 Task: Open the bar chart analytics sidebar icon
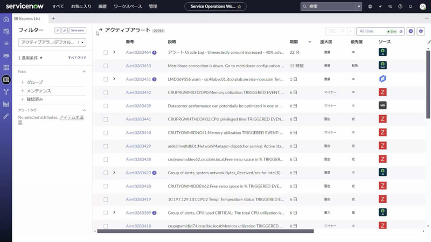pos(6,104)
